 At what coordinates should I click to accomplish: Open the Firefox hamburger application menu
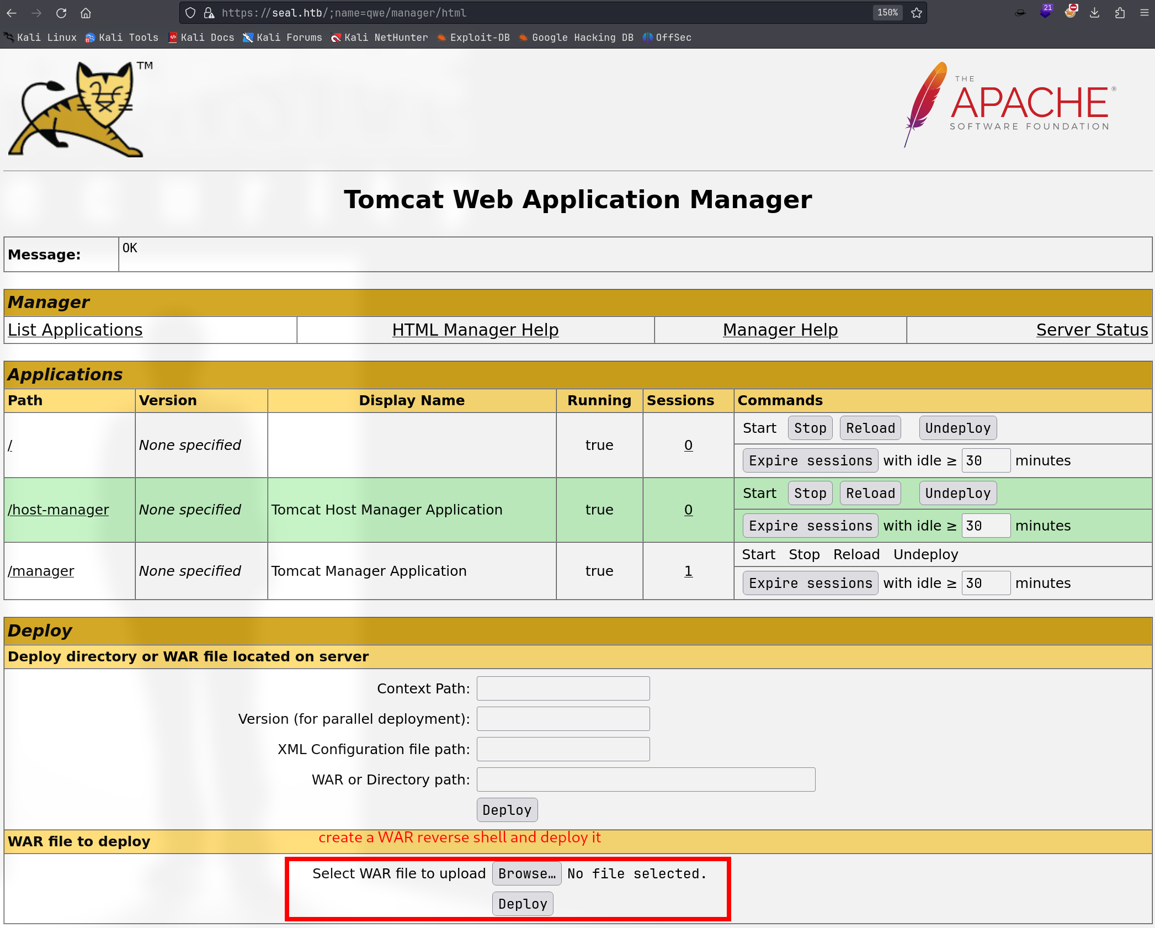[x=1144, y=13]
